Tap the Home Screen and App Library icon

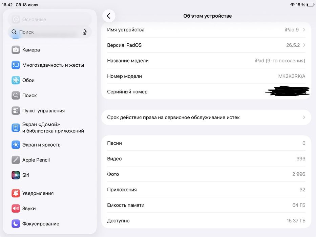16,128
